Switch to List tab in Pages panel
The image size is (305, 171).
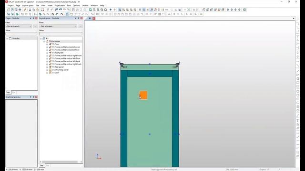(14, 93)
